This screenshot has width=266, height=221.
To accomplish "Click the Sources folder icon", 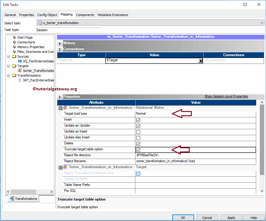I will point(14,56).
